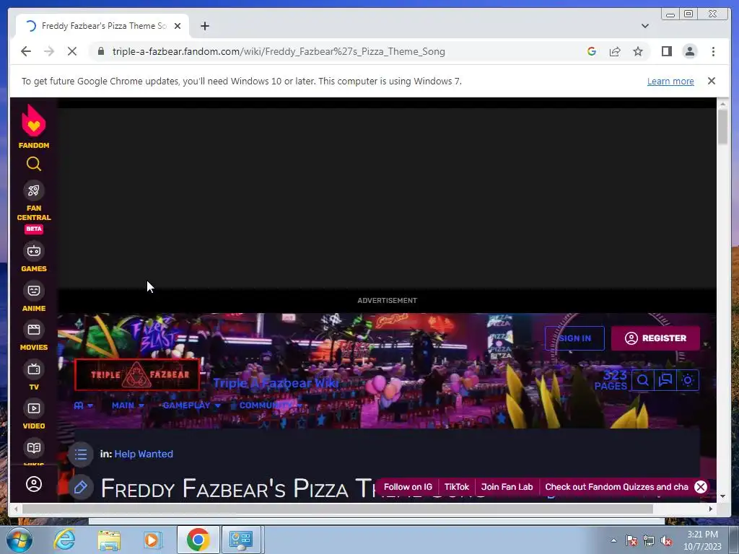Open Fan Central rocket icon
The height and width of the screenshot is (554, 739).
point(33,190)
